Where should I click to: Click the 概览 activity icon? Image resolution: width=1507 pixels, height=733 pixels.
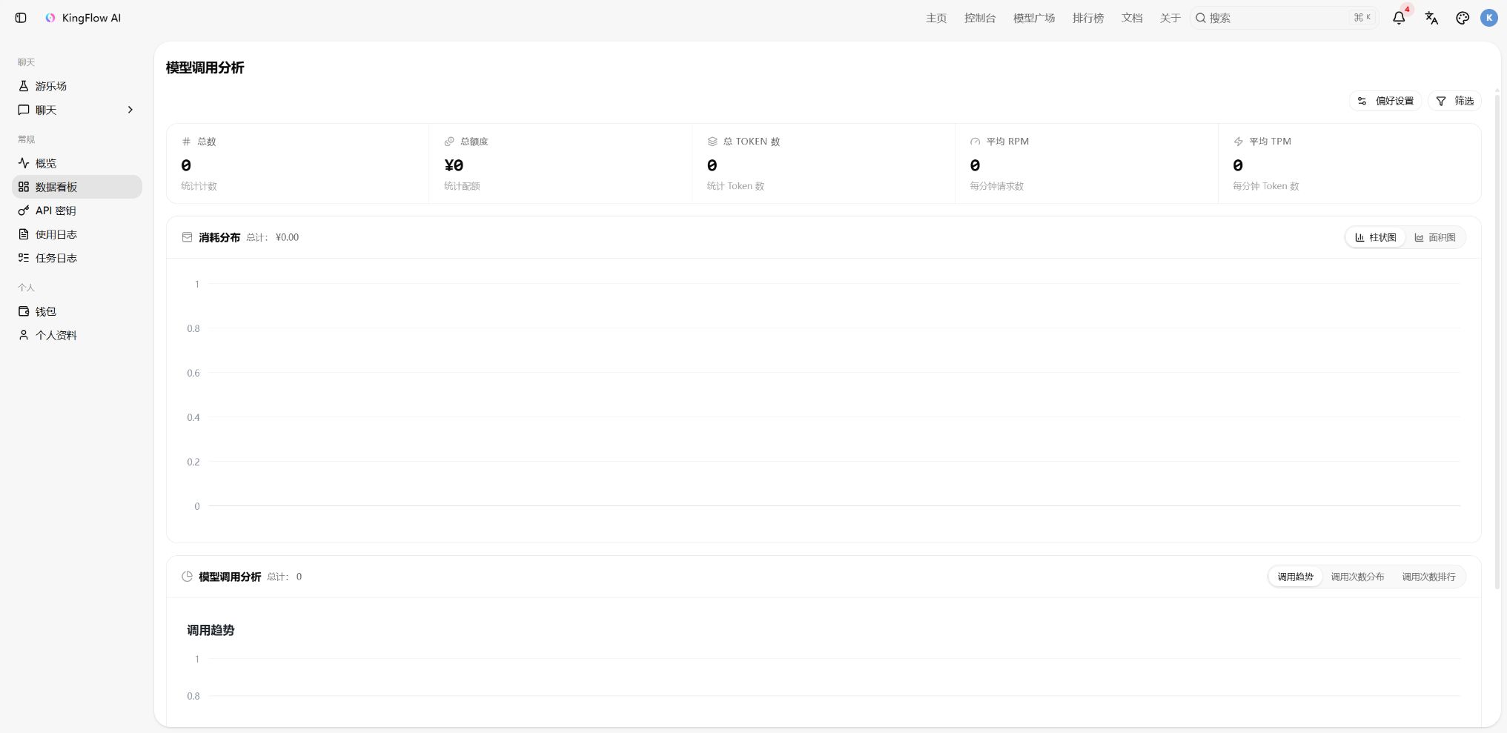(x=24, y=163)
